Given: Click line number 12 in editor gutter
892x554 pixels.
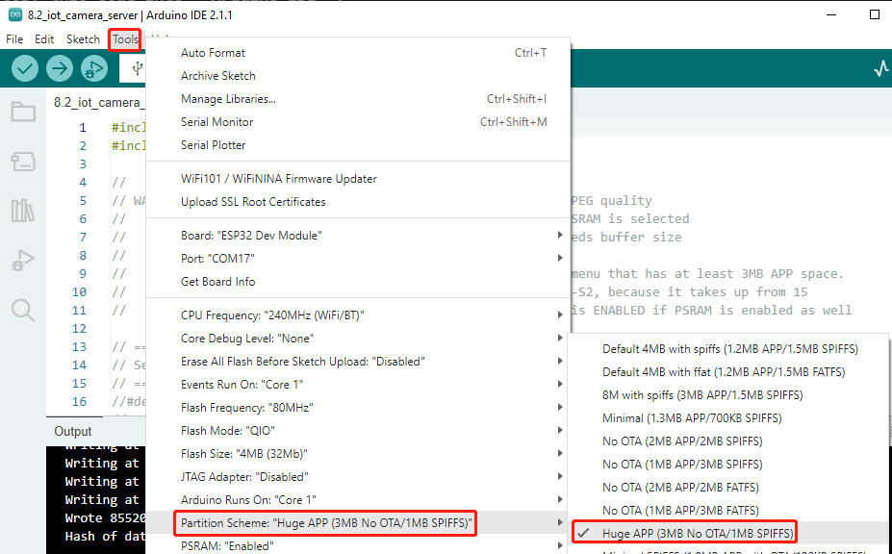Looking at the screenshot, I should click(79, 329).
